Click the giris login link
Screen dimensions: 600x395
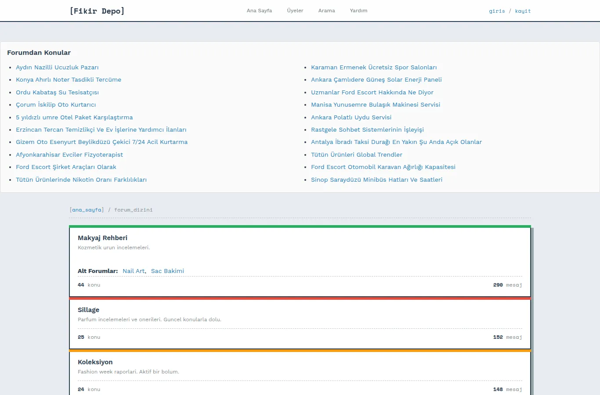coord(497,11)
